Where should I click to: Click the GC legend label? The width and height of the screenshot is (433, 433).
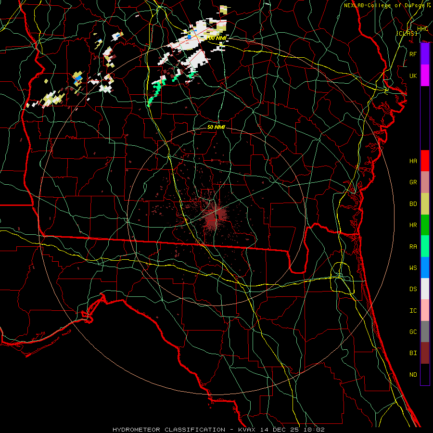click(413, 332)
